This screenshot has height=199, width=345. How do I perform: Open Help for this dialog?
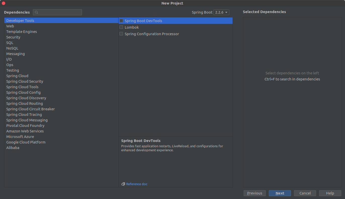(330, 193)
